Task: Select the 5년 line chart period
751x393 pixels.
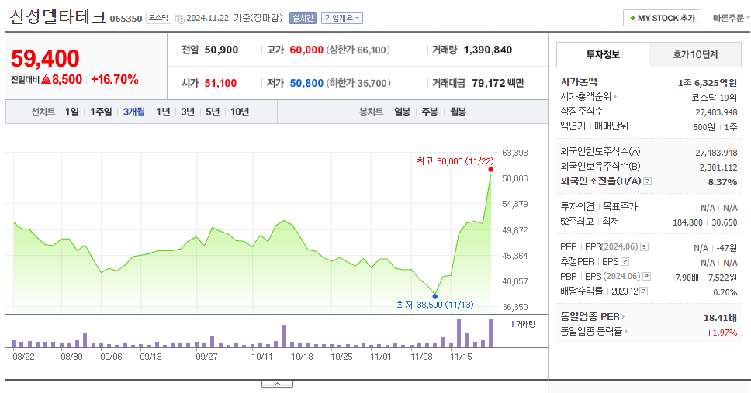Action: click(213, 112)
